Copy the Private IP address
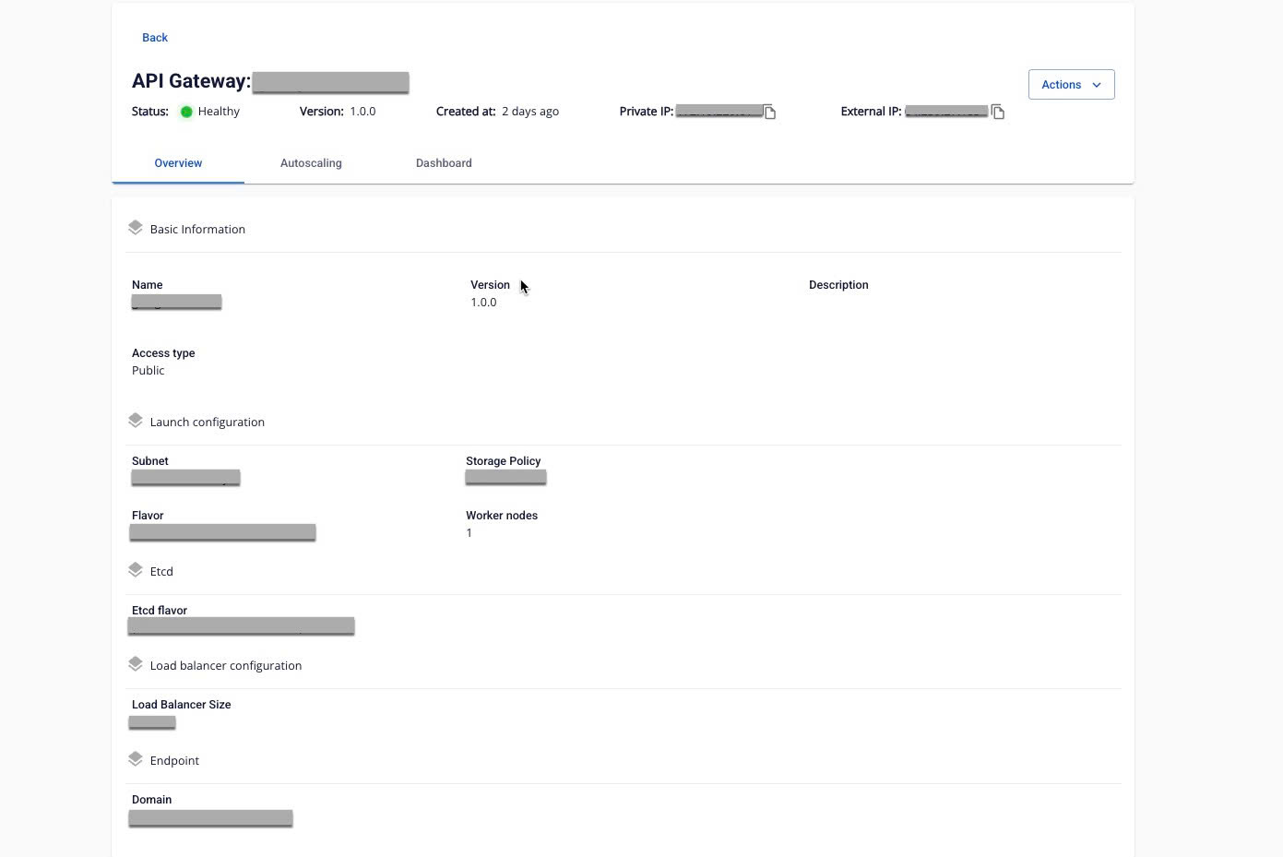The height and width of the screenshot is (857, 1283). coord(770,113)
